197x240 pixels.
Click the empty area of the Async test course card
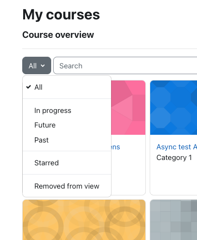(x=173, y=178)
